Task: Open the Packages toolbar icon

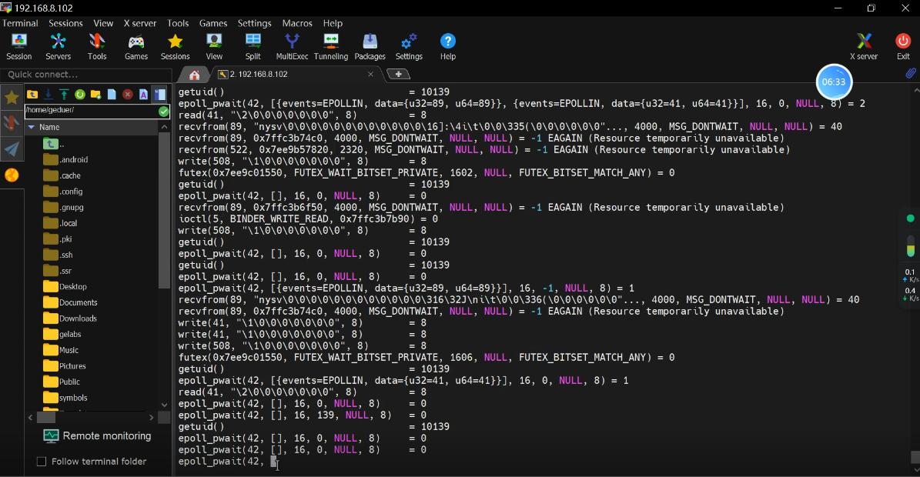Action: pos(370,46)
